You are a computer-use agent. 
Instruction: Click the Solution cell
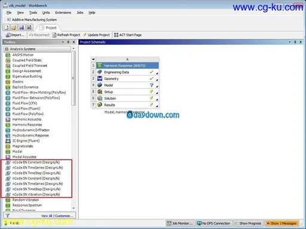point(127,99)
